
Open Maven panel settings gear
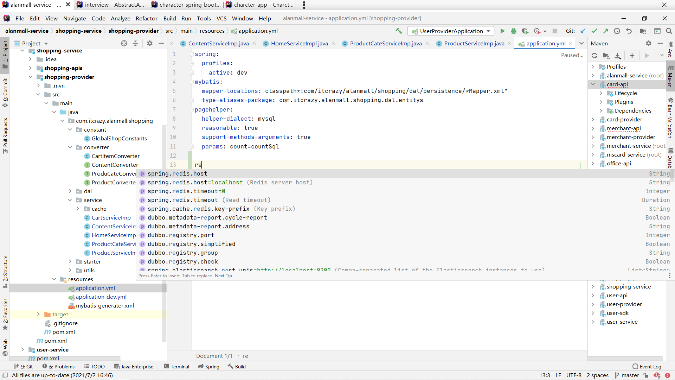(x=649, y=43)
